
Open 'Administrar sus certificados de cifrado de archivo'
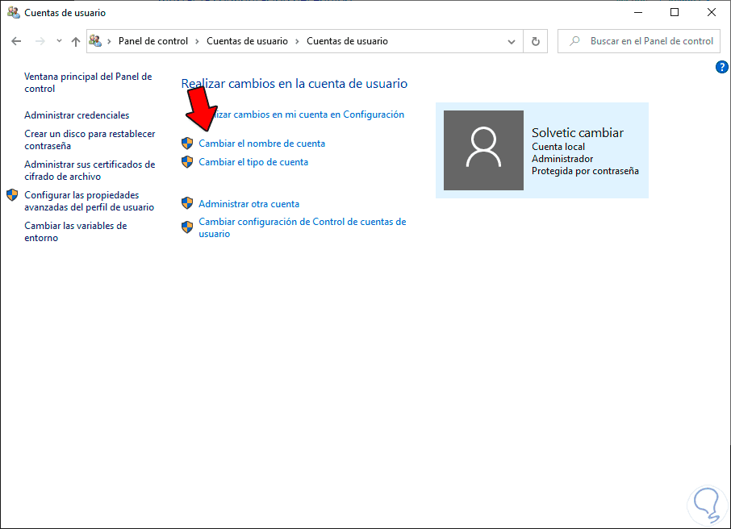[x=90, y=171]
